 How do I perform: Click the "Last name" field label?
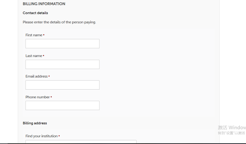click(x=34, y=56)
